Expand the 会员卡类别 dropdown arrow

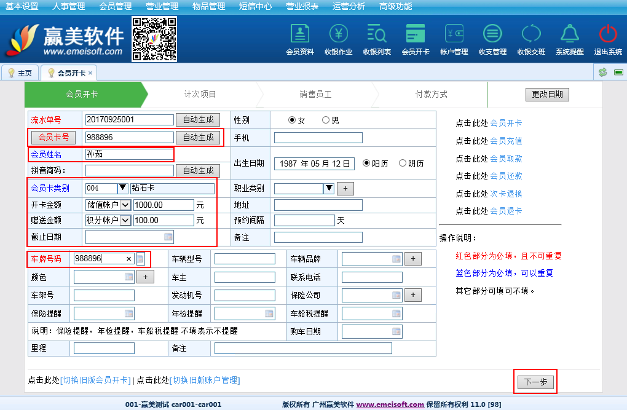point(123,189)
